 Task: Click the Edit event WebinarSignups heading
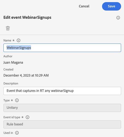click(27, 17)
